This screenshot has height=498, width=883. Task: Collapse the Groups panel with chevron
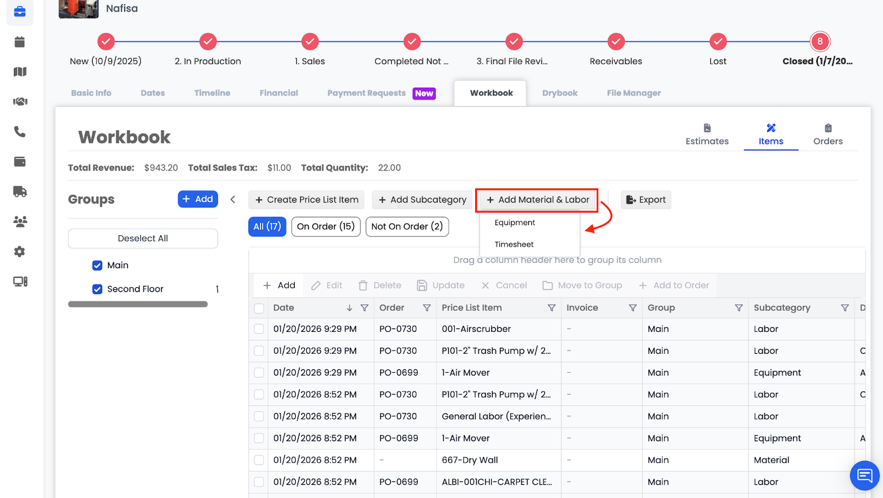tap(233, 200)
